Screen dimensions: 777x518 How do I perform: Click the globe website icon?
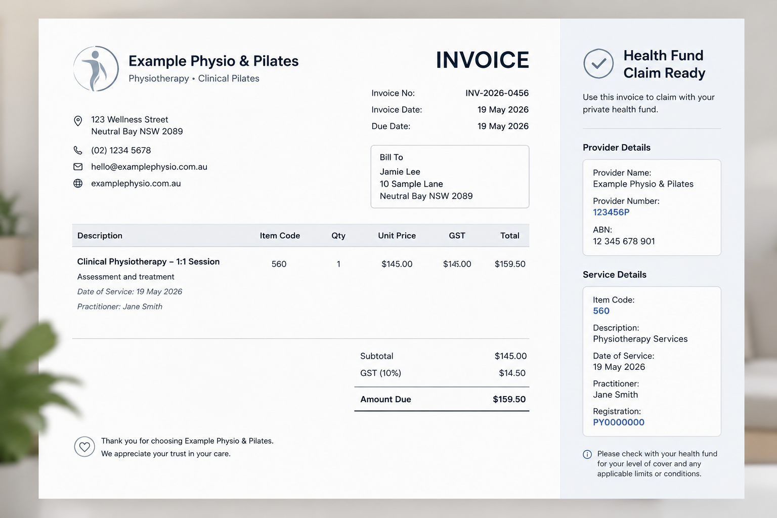(78, 184)
